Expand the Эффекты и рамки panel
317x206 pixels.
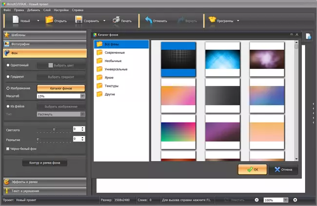coord(44,182)
